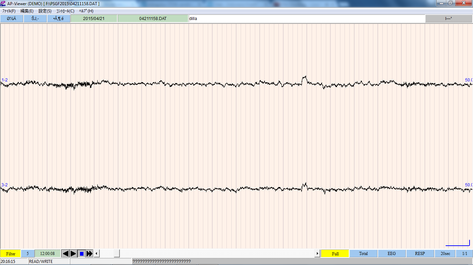Open the ファイル(F) menu

[9, 11]
